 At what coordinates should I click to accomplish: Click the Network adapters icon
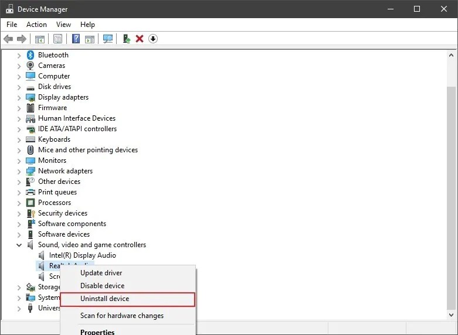(x=30, y=171)
